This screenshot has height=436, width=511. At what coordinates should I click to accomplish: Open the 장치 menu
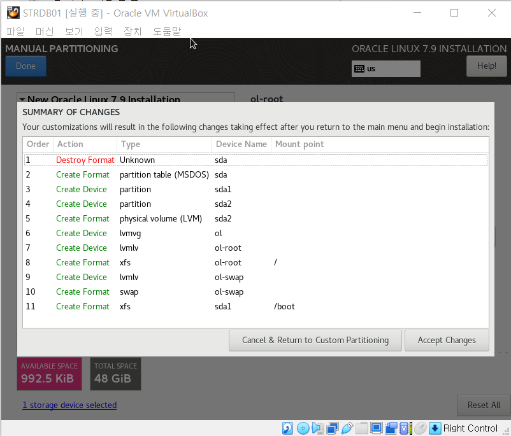(133, 31)
